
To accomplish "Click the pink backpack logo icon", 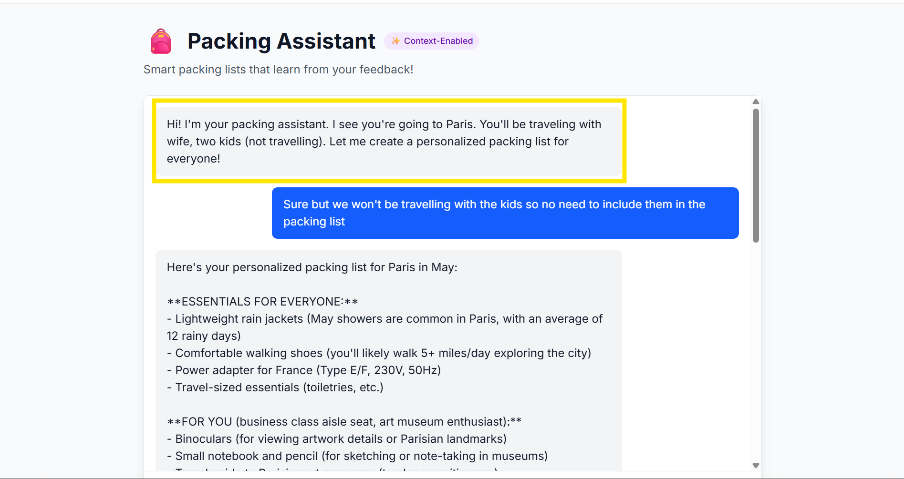I will (161, 41).
